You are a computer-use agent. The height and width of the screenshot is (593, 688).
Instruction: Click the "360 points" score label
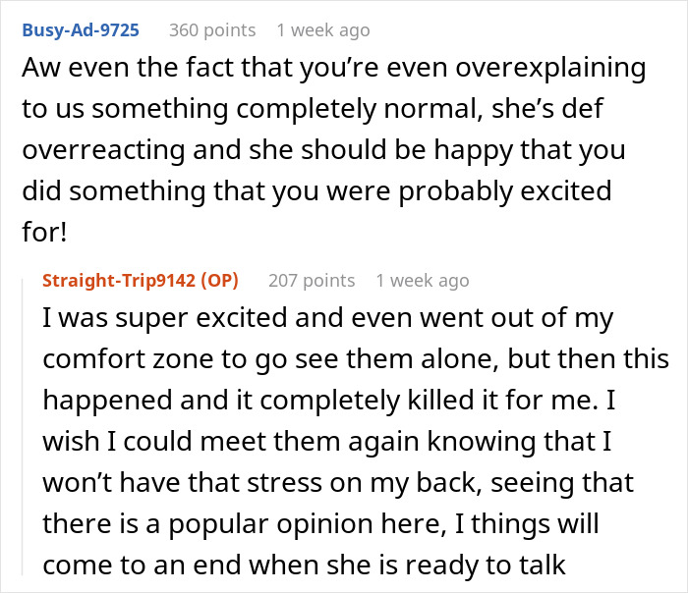pos(211,30)
